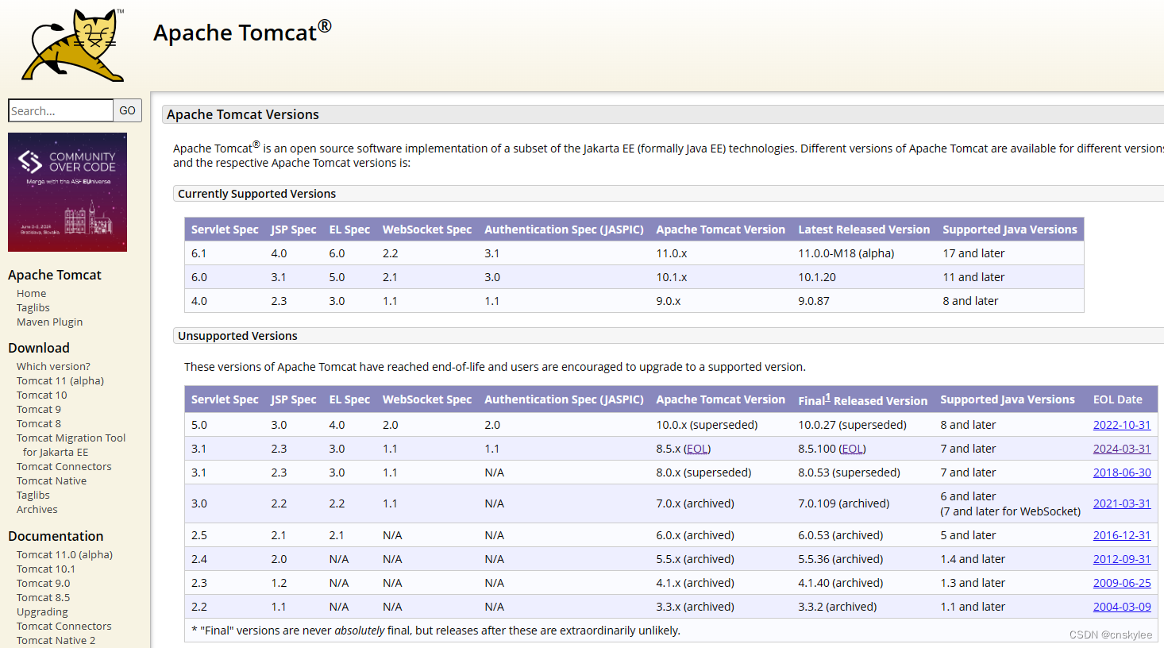
Task: Click Tomcat Connectors under Download
Action: click(x=64, y=466)
